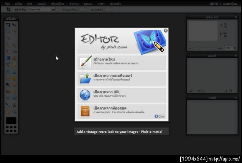The height and width of the screenshot is (163, 242).
Task: Click the navigator preview thumbnail
Action: click(x=203, y=31)
